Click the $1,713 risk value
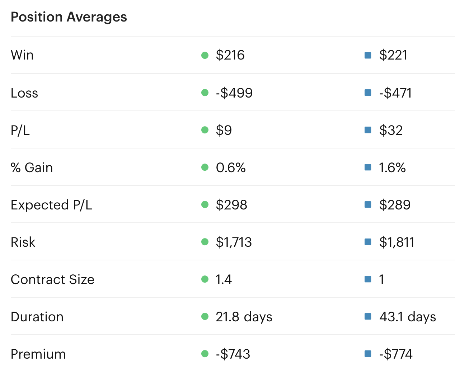455x378 pixels. 234,242
